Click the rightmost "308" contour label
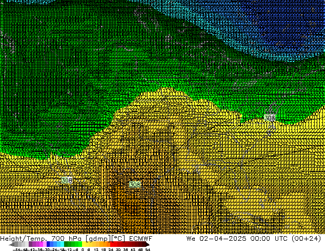The height and width of the screenshot is (251, 325). (270, 118)
